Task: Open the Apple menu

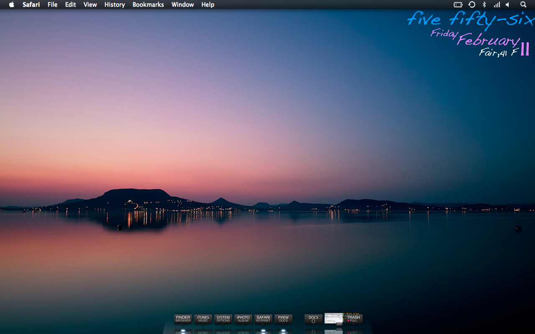Action: 12,5
